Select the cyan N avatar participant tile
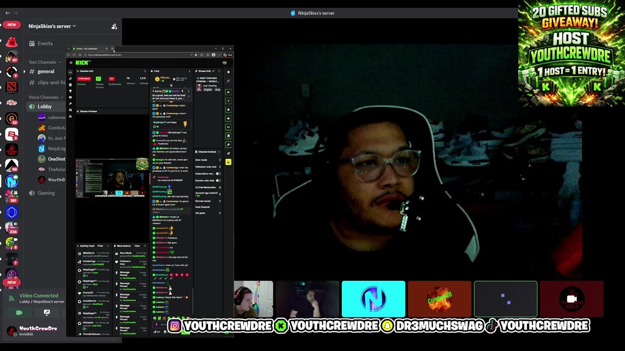The width and height of the screenshot is (625, 351). pyautogui.click(x=374, y=299)
